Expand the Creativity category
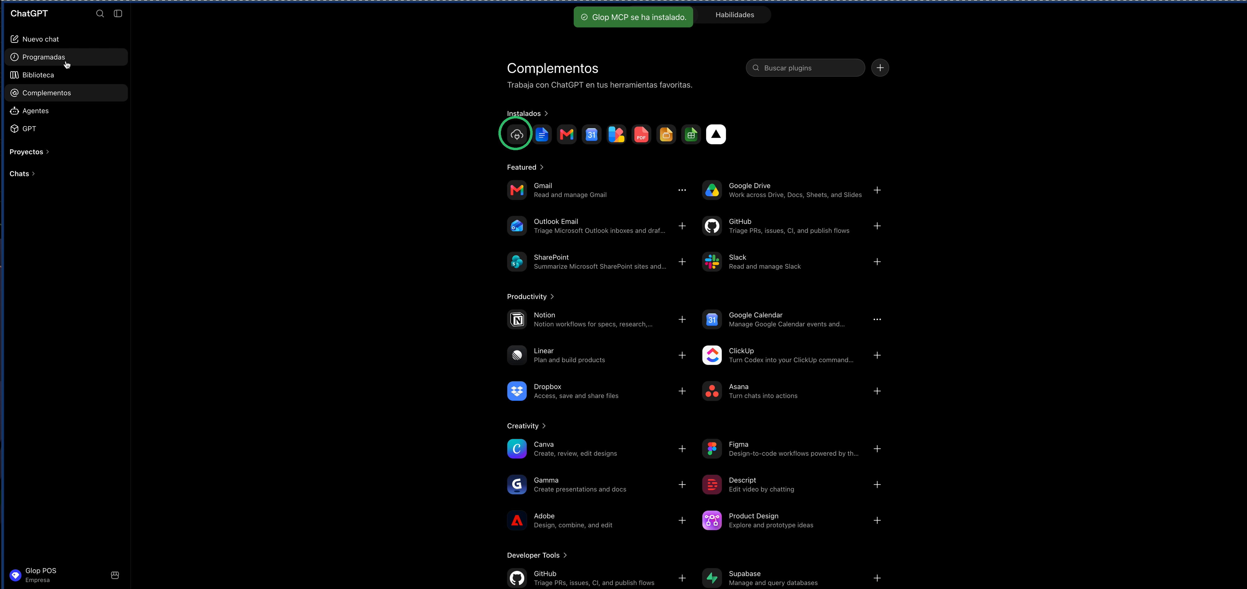Viewport: 1247px width, 589px height. tap(526, 426)
